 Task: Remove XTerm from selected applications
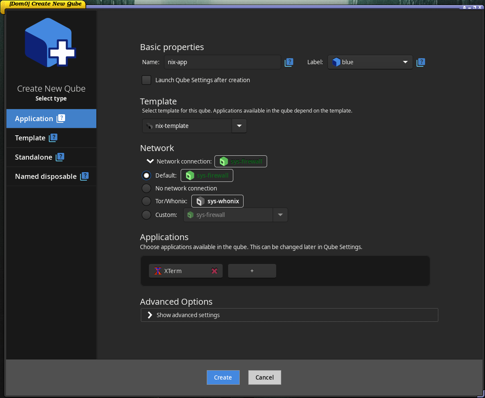[x=214, y=270]
